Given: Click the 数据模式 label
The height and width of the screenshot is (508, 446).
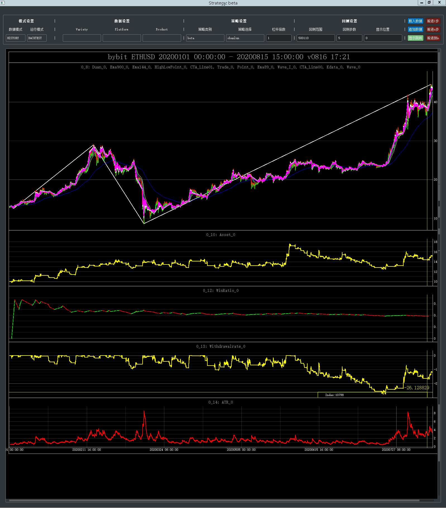Looking at the screenshot, I should tap(16, 29).
